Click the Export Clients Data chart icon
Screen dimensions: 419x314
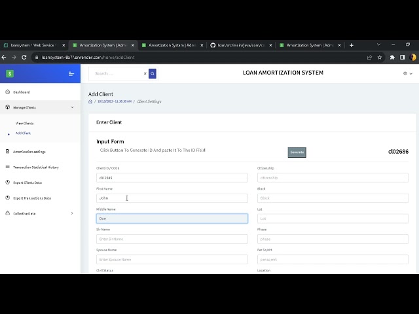[7, 183]
